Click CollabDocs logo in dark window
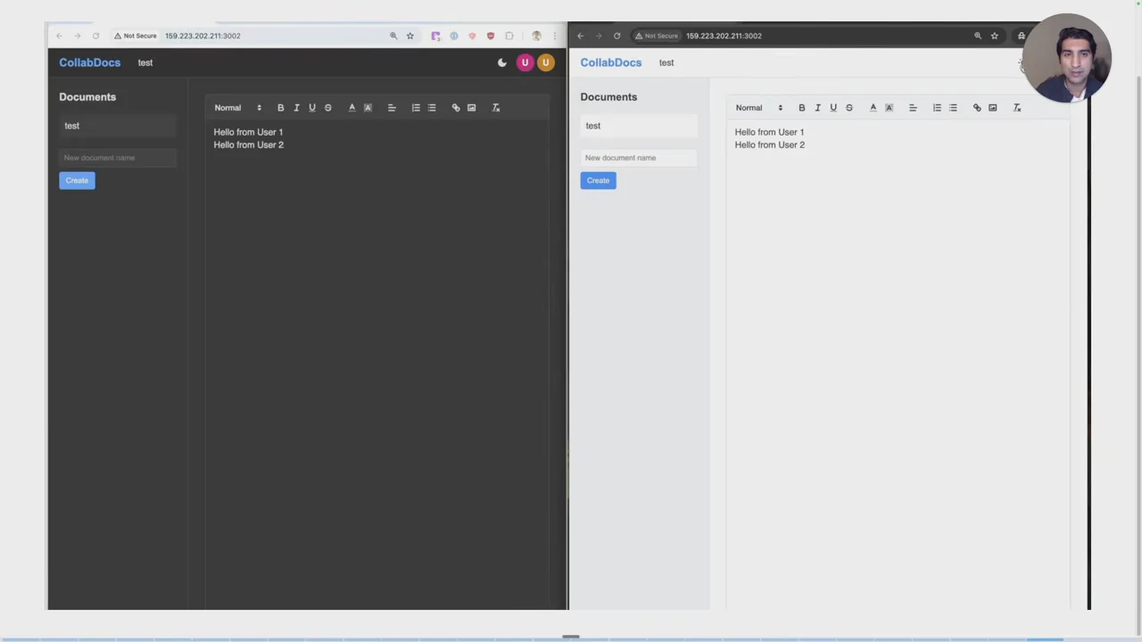This screenshot has width=1142, height=642. (89, 62)
